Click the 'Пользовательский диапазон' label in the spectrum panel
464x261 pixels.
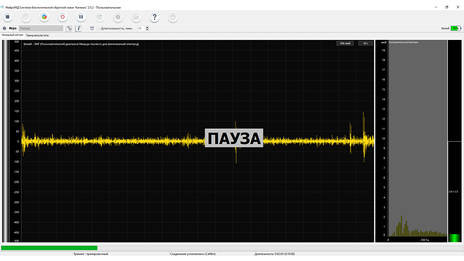point(404,42)
